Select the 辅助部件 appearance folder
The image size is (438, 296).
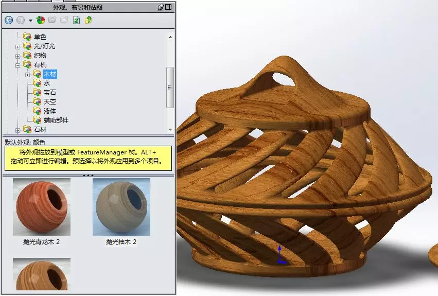[x=56, y=120]
